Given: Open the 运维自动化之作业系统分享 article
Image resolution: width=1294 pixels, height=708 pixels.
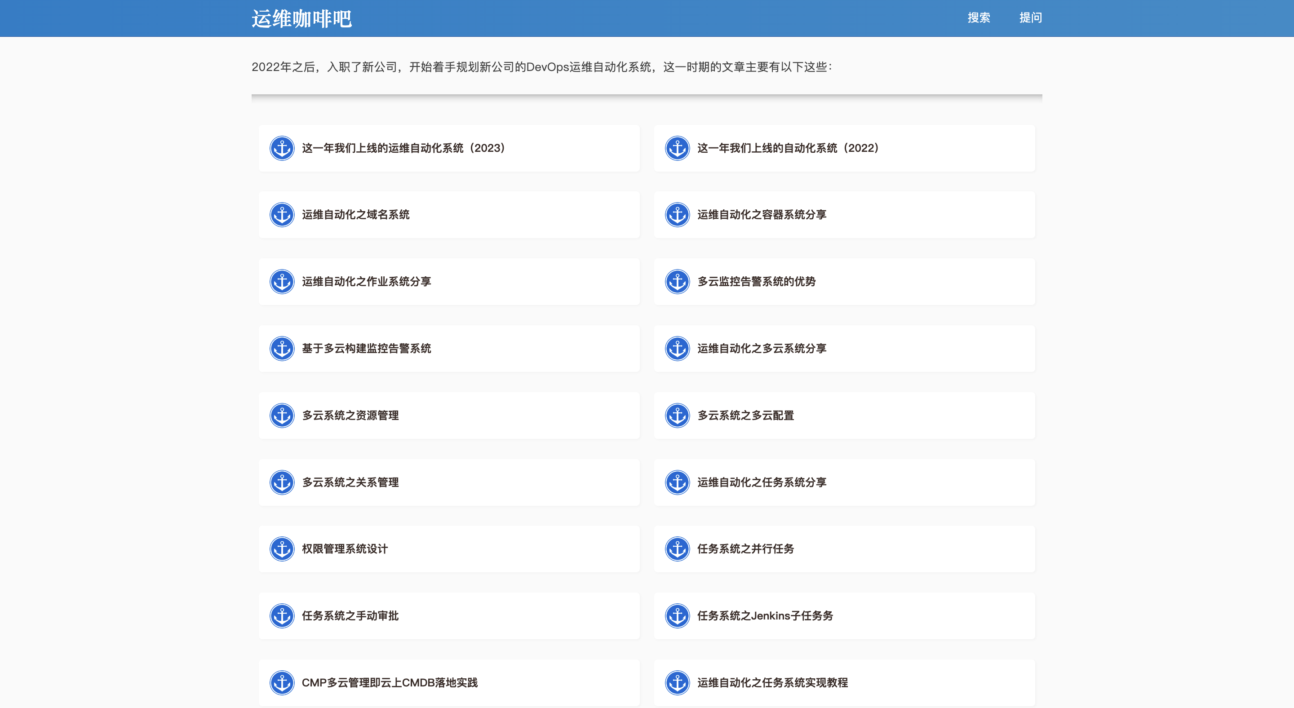Looking at the screenshot, I should pyautogui.click(x=366, y=282).
